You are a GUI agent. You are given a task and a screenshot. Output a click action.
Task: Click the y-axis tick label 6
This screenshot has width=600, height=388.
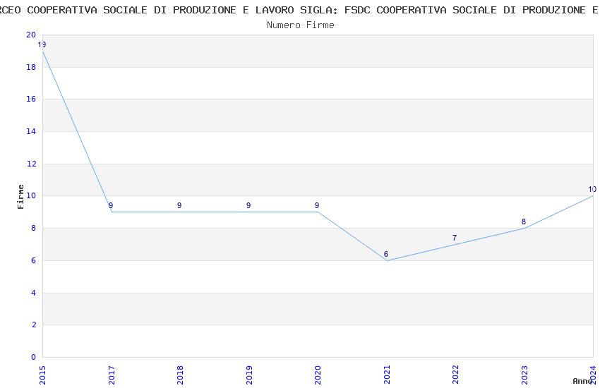(x=34, y=261)
